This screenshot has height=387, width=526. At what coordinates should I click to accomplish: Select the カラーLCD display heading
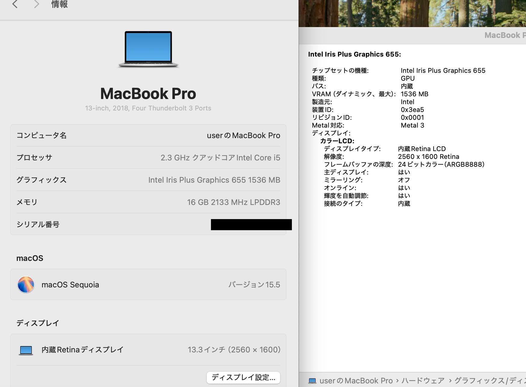337,141
